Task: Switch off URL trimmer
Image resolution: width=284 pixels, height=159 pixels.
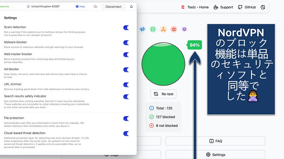Action: 126,85
